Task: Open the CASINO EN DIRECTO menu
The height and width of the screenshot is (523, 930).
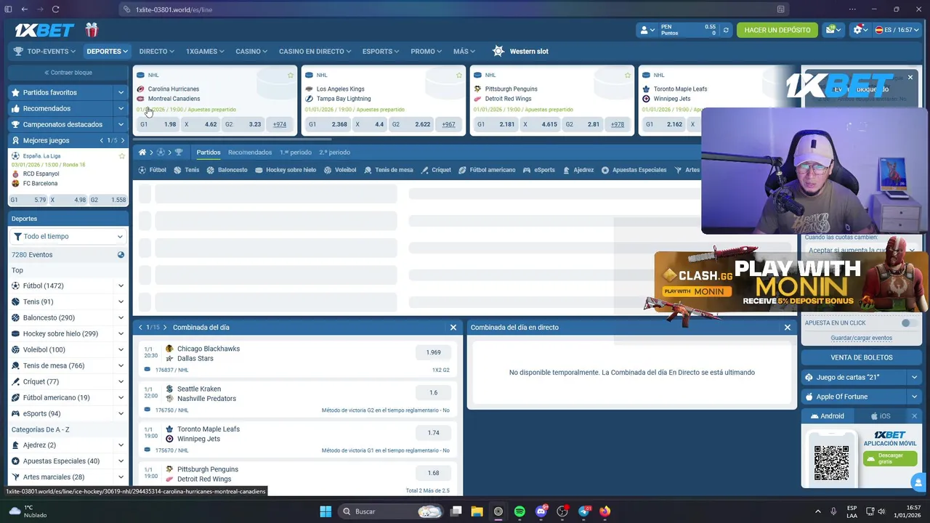Action: (315, 51)
